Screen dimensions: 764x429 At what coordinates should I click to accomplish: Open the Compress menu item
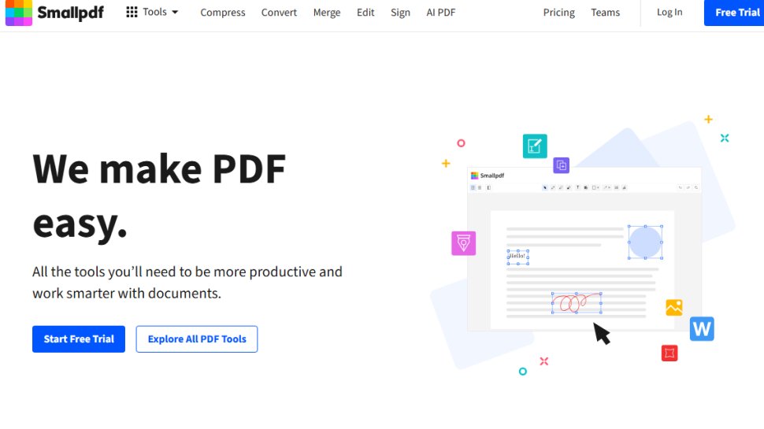point(223,13)
